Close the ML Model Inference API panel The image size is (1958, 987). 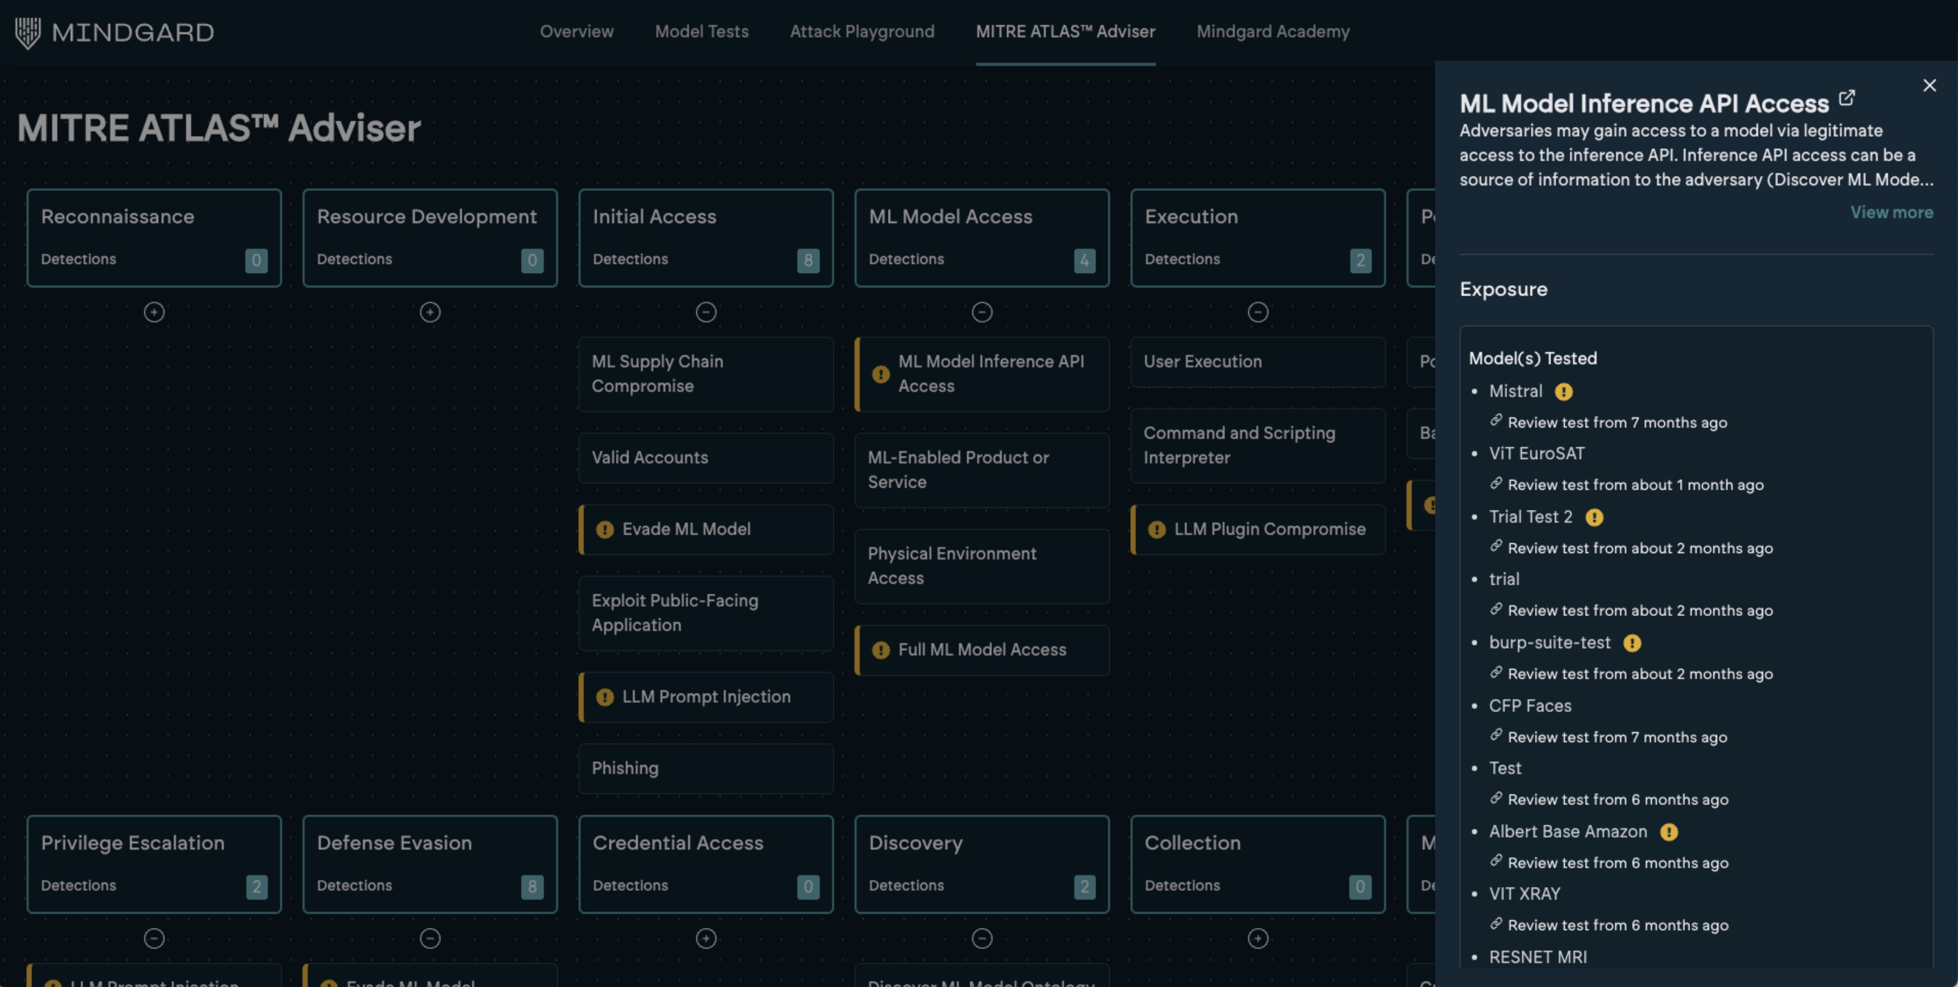[x=1929, y=85]
